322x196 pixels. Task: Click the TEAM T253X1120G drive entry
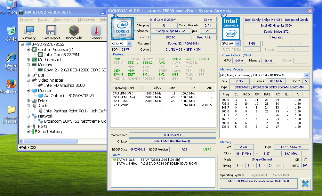[x=160, y=159]
